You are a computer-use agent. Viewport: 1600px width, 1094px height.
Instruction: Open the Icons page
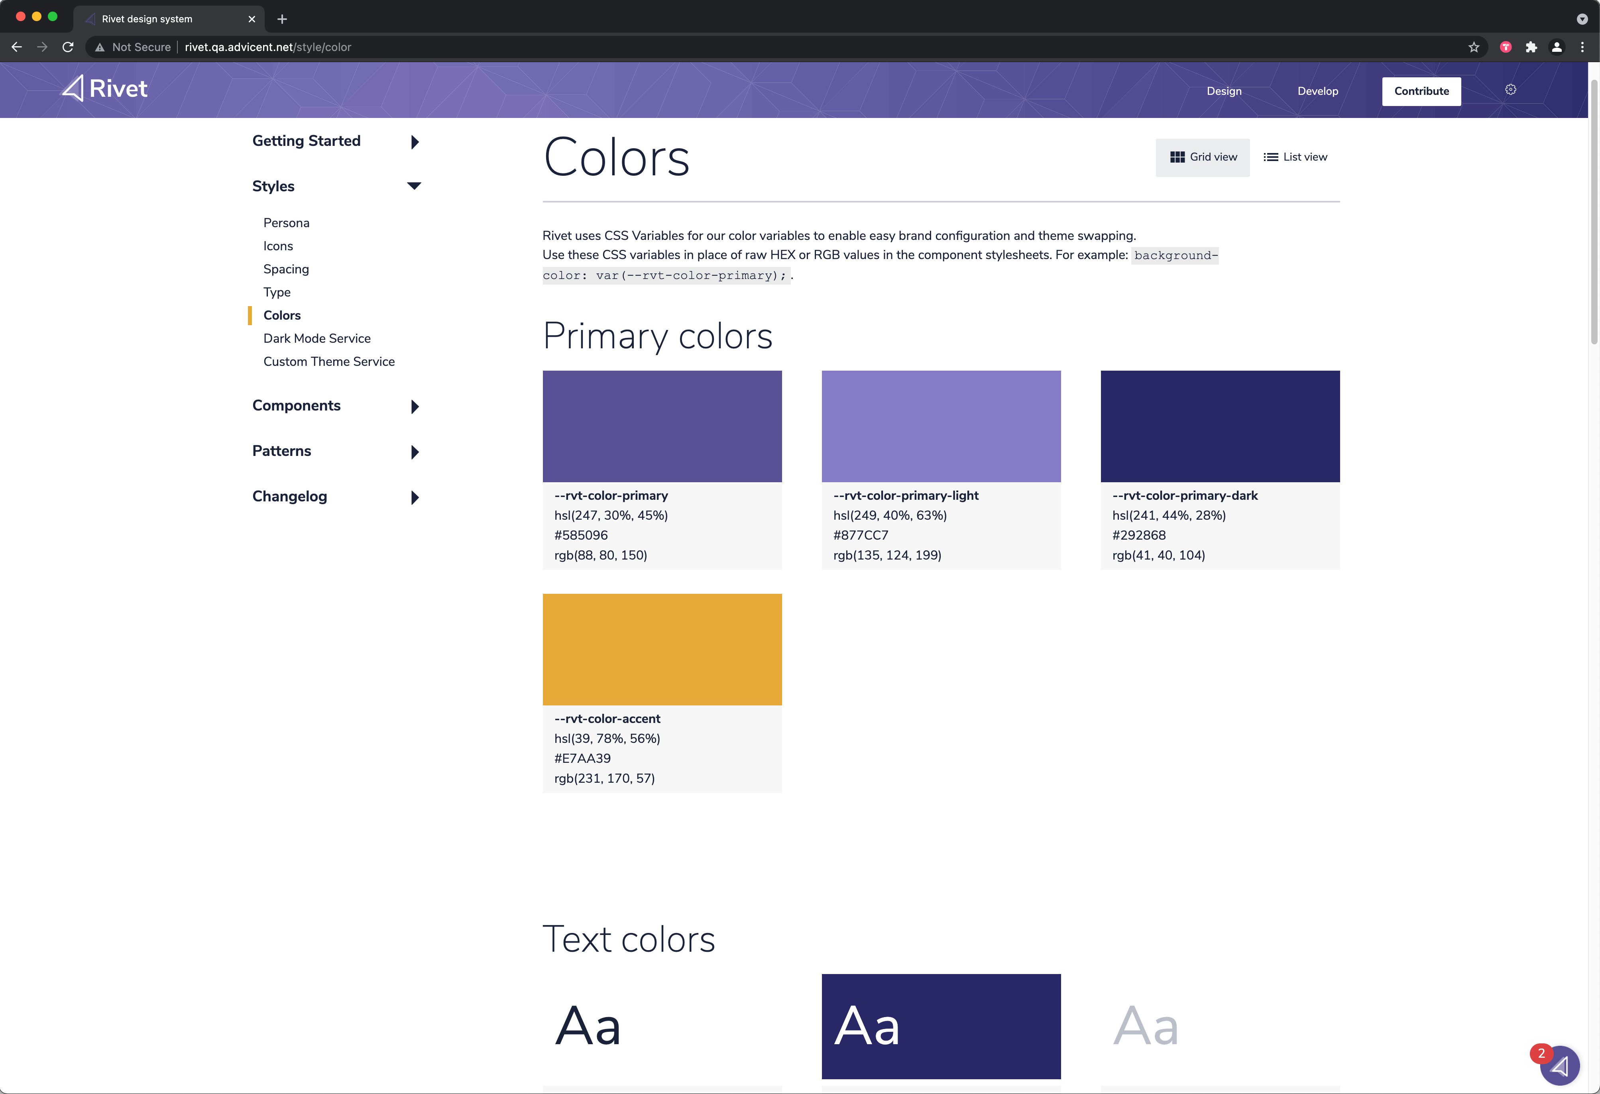(x=278, y=246)
